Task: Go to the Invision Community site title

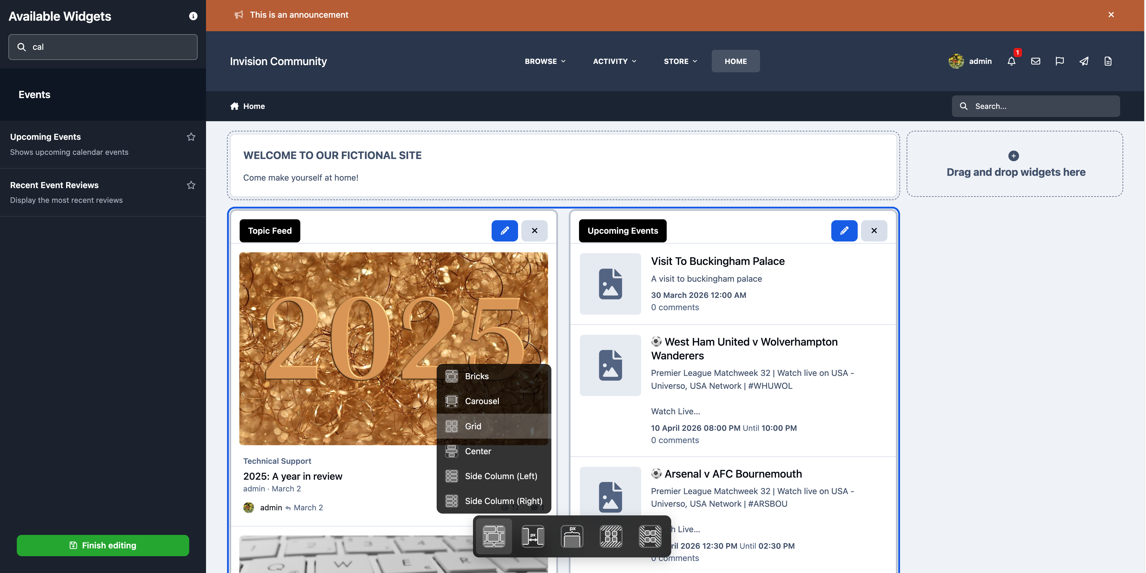Action: pos(278,61)
